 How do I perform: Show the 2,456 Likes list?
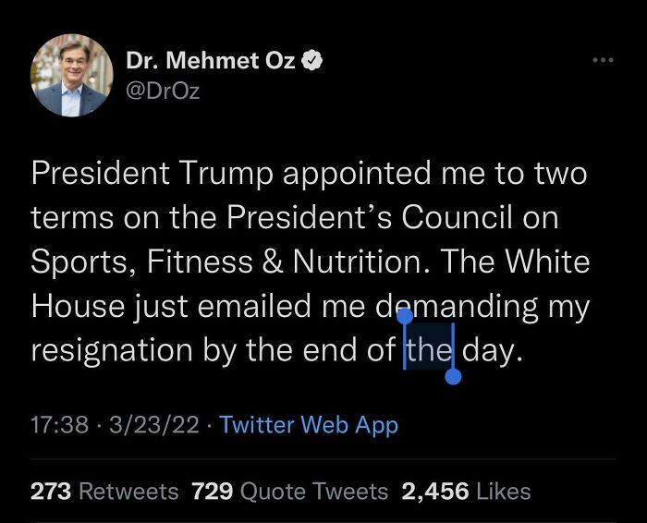(466, 491)
